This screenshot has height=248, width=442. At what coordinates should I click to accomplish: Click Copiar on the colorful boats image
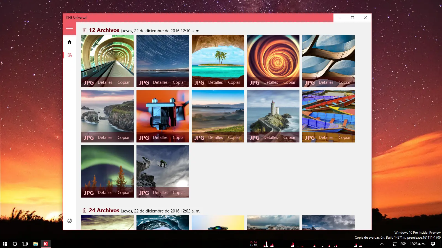[x=344, y=138]
